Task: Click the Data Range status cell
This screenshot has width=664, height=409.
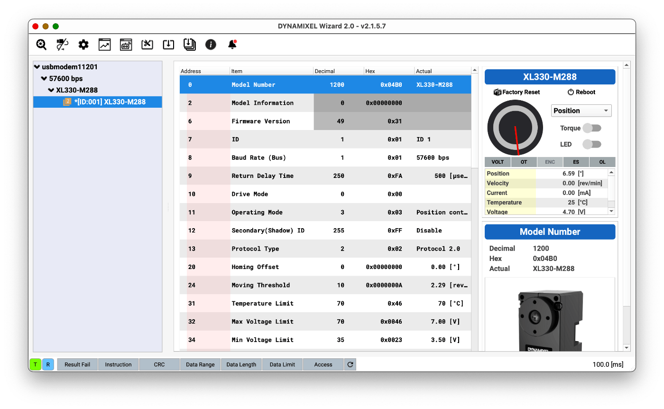Action: pos(200,364)
